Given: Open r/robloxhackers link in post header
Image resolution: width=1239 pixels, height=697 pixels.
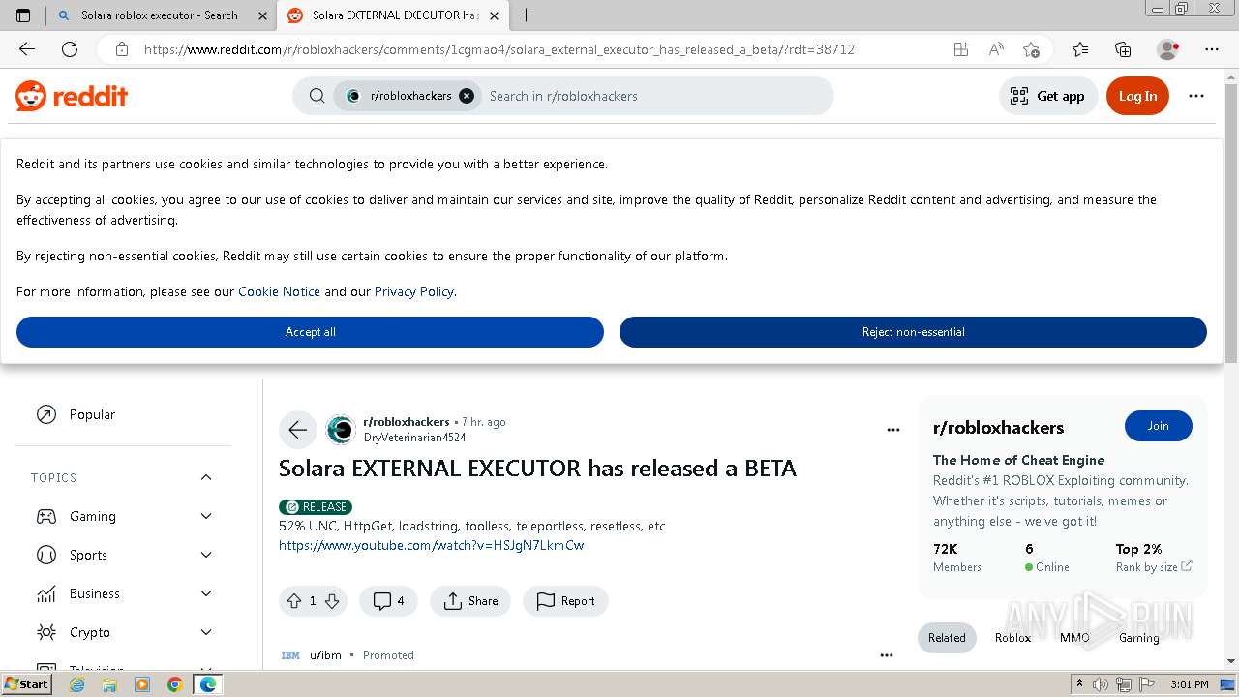Looking at the screenshot, I should click(407, 422).
